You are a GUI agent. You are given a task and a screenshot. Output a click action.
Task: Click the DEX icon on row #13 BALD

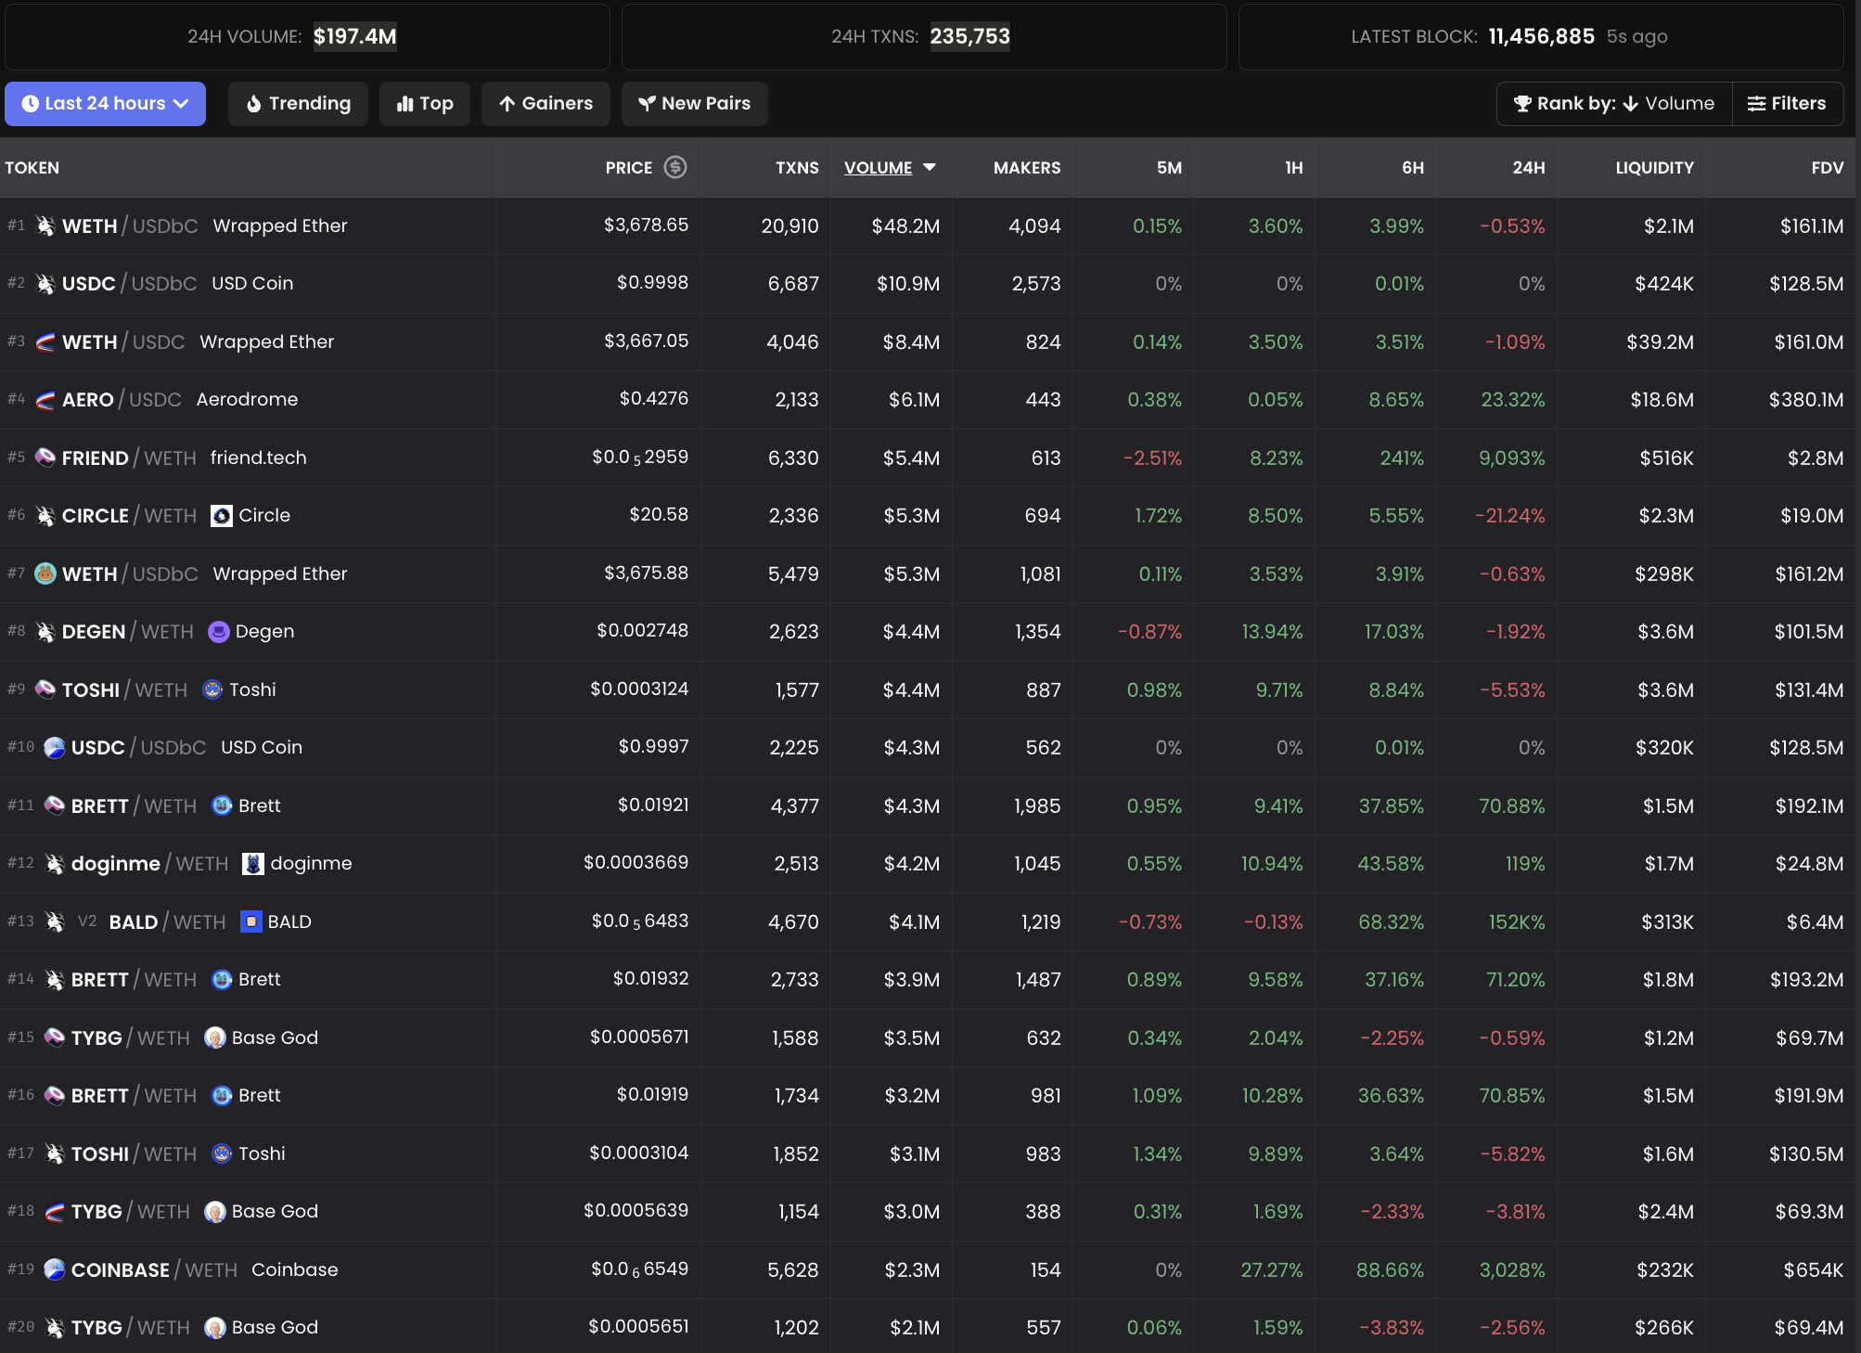[55, 921]
